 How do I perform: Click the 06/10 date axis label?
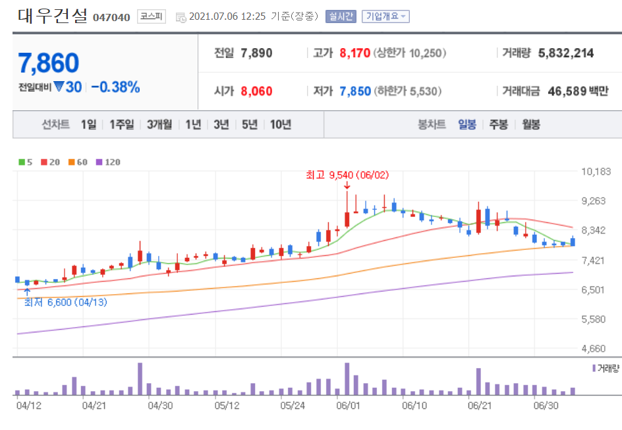(x=414, y=406)
